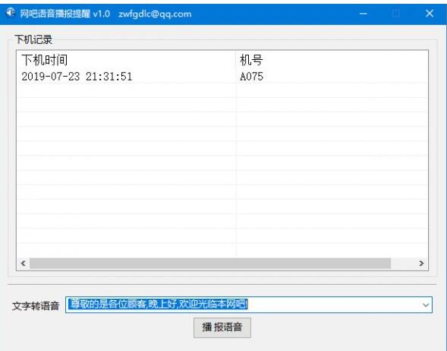Click the horizontal scrollbar thumb in record list

pos(210,263)
